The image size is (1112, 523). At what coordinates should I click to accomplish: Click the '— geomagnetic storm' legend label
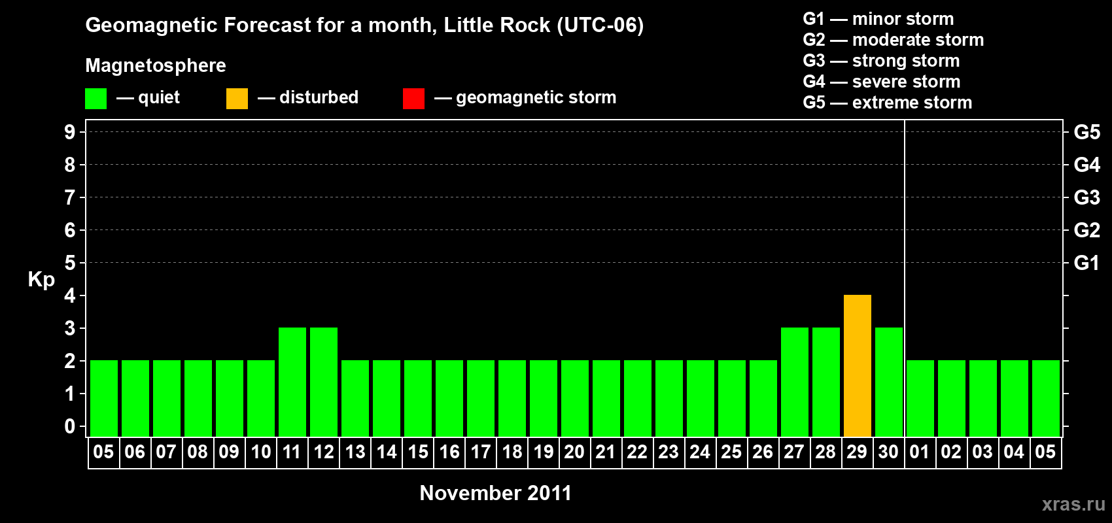525,97
